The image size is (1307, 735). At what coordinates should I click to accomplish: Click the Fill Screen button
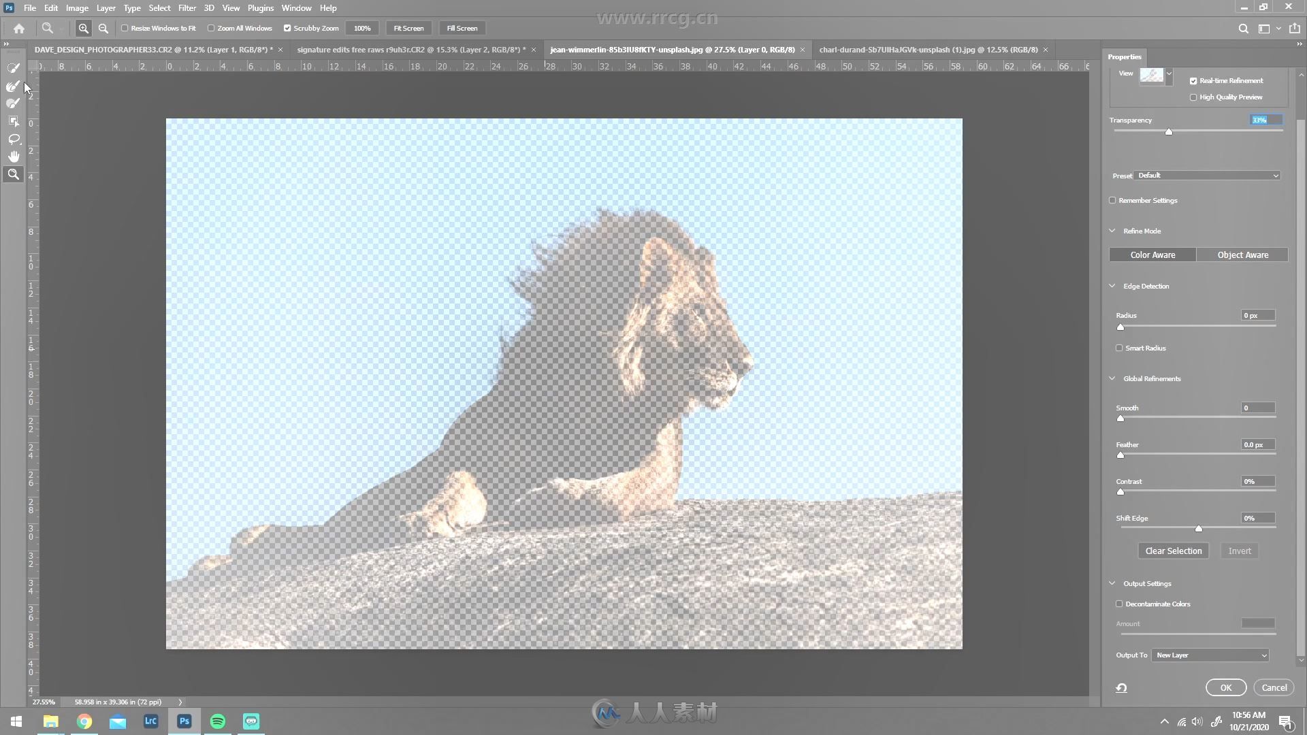[x=462, y=29]
